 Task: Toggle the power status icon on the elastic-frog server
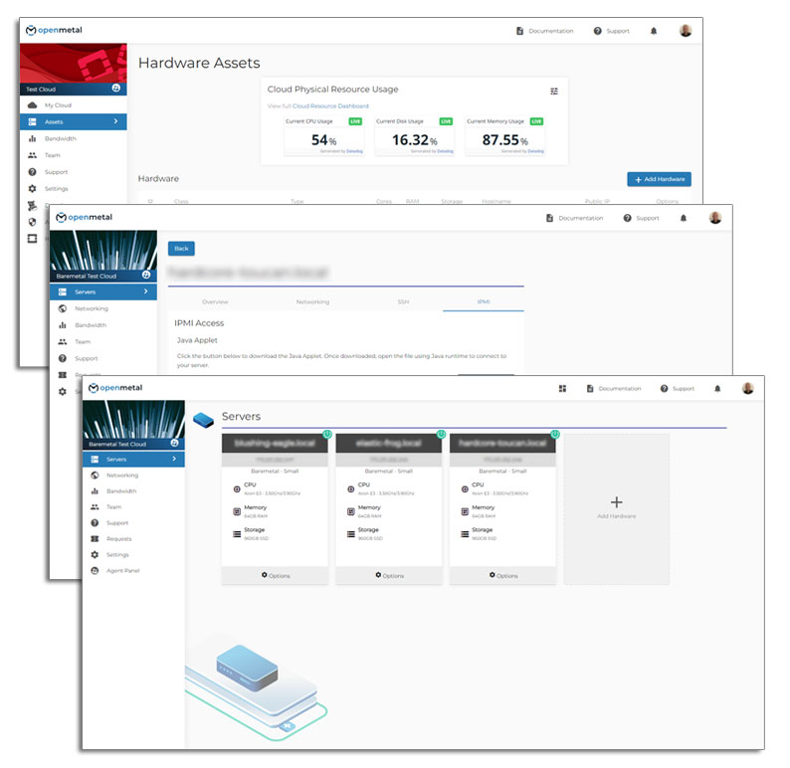[441, 434]
